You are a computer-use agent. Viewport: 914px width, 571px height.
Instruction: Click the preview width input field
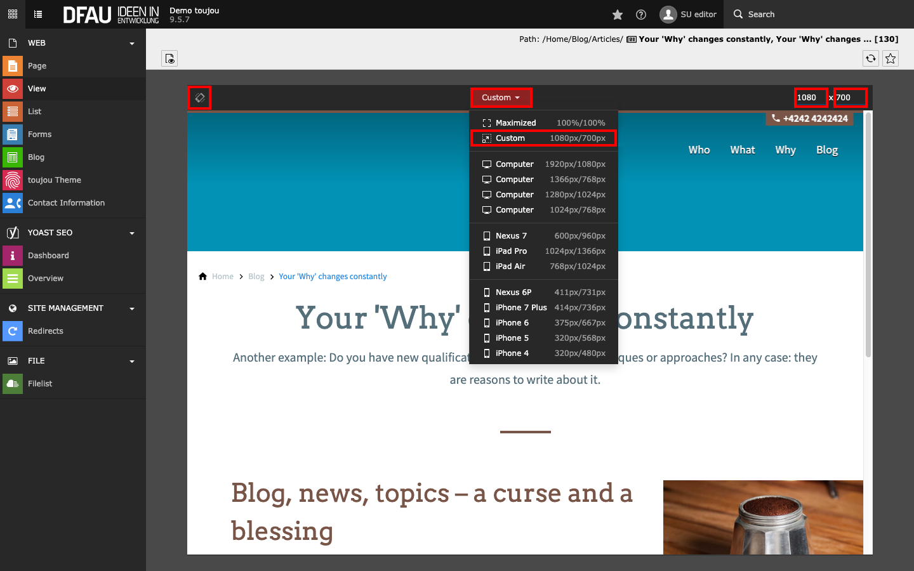coord(811,98)
